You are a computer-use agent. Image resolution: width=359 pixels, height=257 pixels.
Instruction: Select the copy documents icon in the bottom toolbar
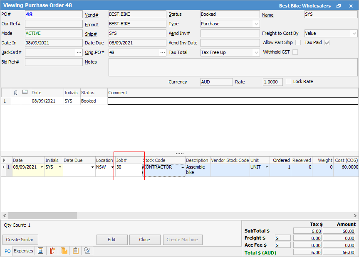coord(64,250)
